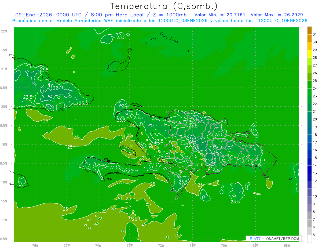Viewport: 322px width, 249px height.
Task: Click the 15 value on the color scale
Action: pyautogui.click(x=315, y=158)
